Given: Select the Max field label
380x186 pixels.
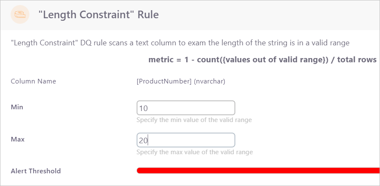Looking at the screenshot, I should pos(17,139).
